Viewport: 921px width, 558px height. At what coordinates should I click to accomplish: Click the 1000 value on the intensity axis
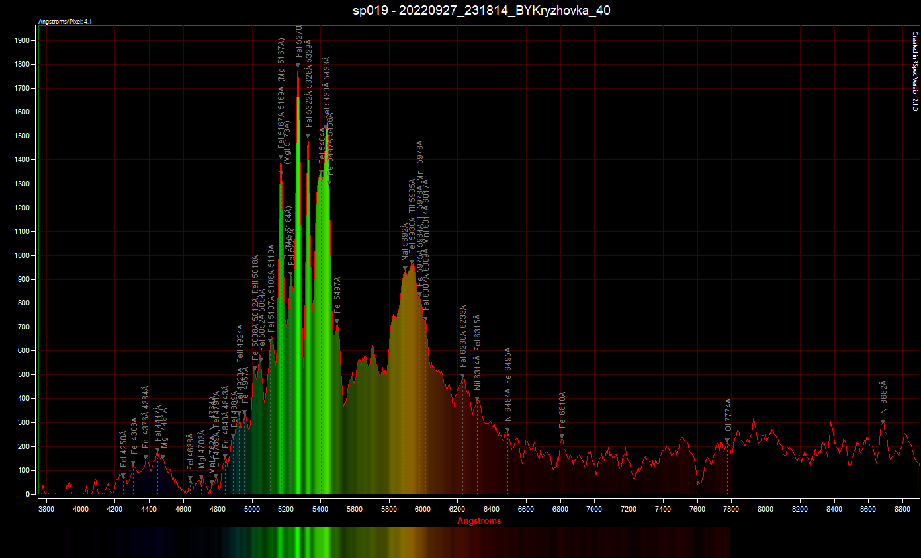[x=22, y=255]
